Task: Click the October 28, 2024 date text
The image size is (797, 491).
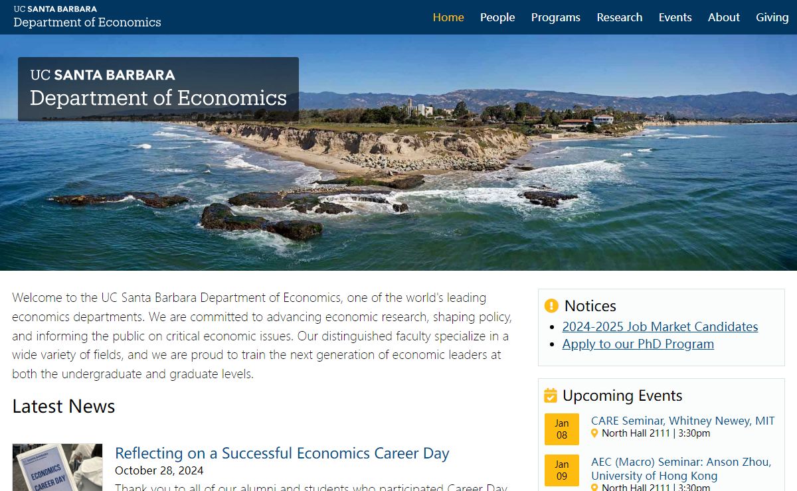Action: click(159, 470)
